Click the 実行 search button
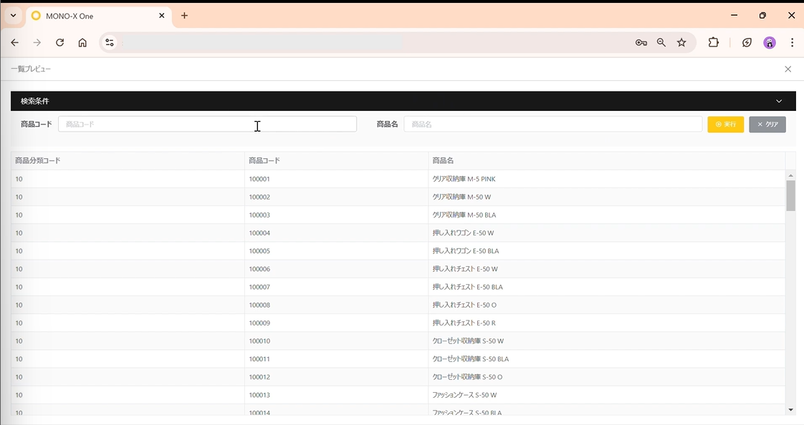 [726, 124]
